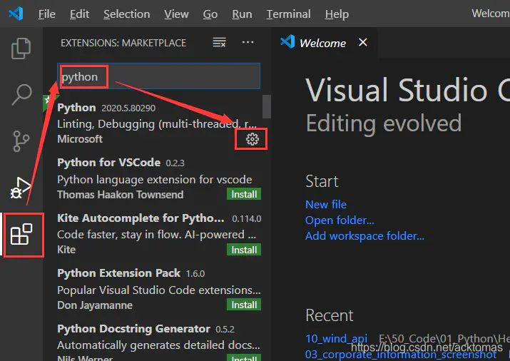Open the Search view in activity bar
510x361 pixels.
coord(21,95)
